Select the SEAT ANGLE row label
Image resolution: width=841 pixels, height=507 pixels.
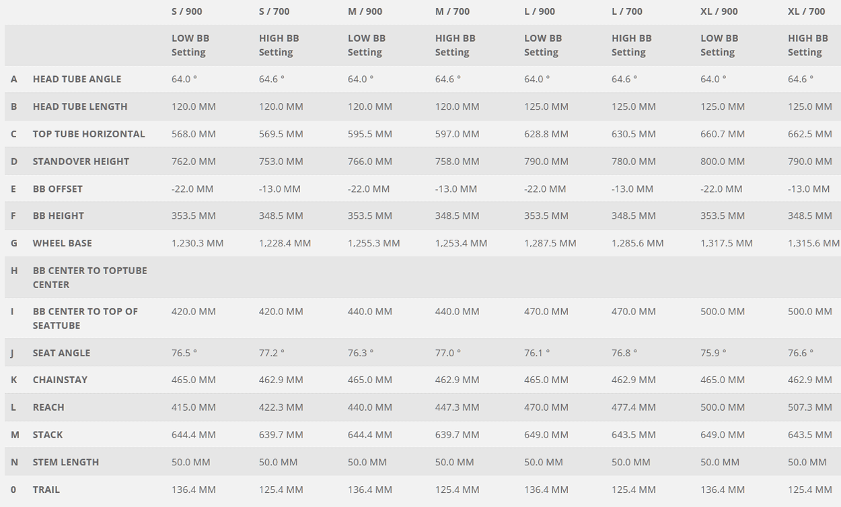(61, 353)
